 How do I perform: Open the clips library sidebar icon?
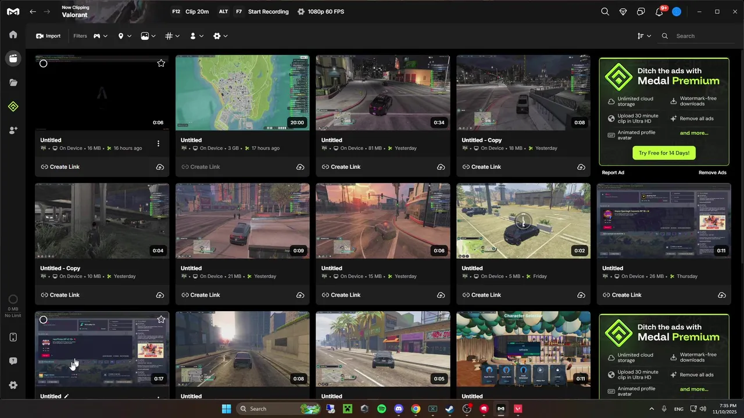(x=13, y=58)
